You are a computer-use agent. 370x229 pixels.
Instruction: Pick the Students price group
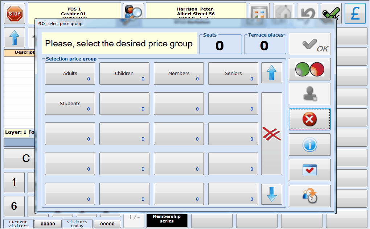coord(70,104)
